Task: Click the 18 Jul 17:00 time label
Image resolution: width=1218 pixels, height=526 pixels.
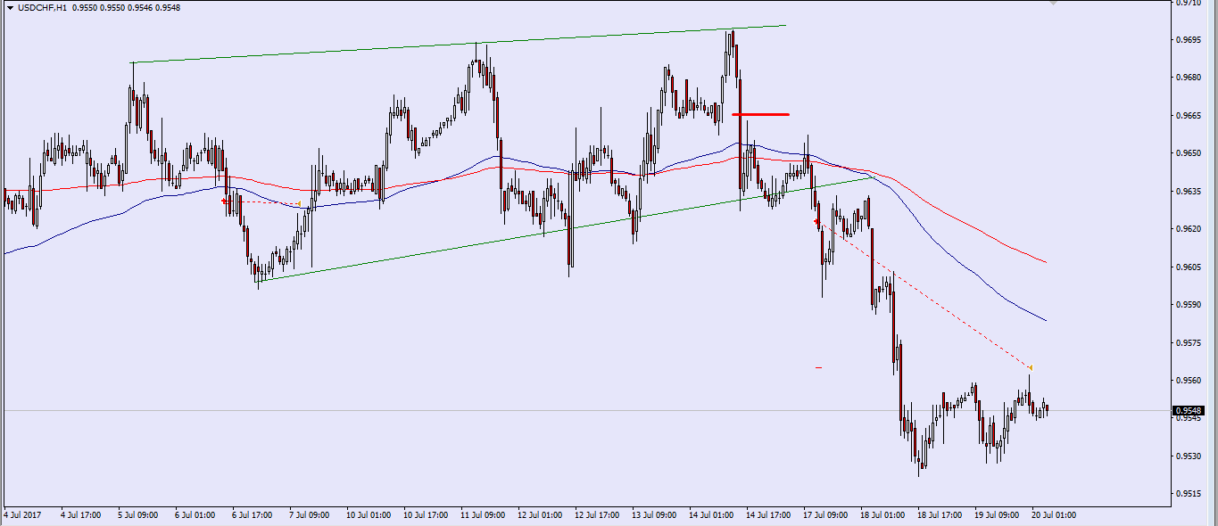Action: coord(938,514)
